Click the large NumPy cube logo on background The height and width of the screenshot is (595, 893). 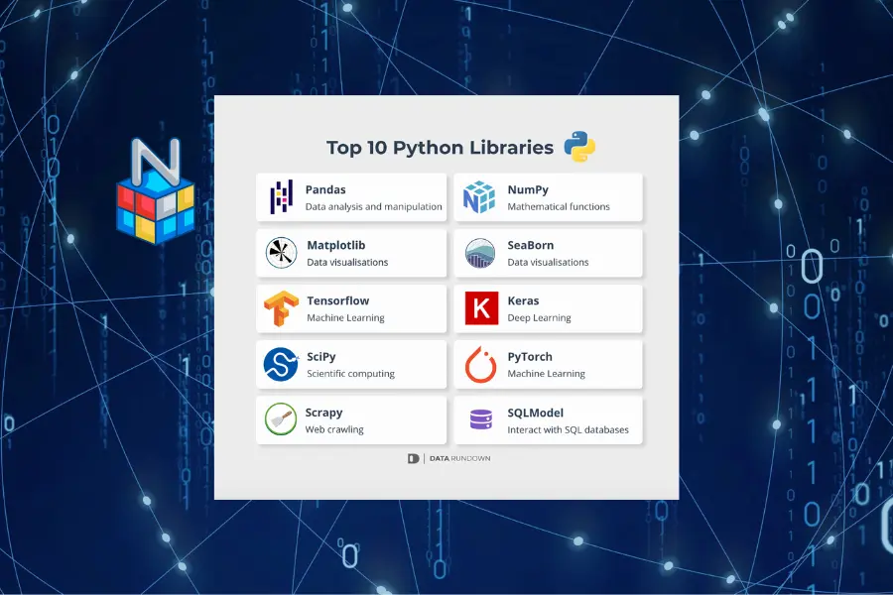(156, 191)
